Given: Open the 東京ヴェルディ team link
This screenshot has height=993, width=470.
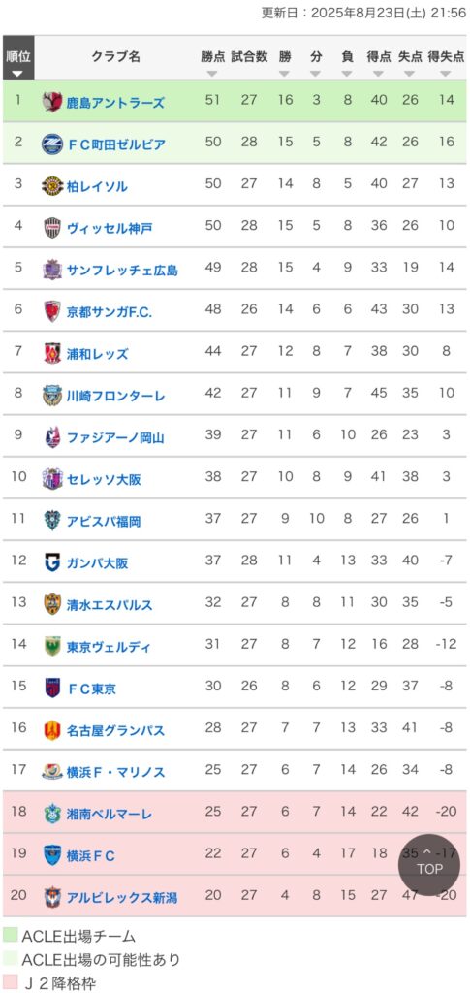Looking at the screenshot, I should tap(109, 647).
